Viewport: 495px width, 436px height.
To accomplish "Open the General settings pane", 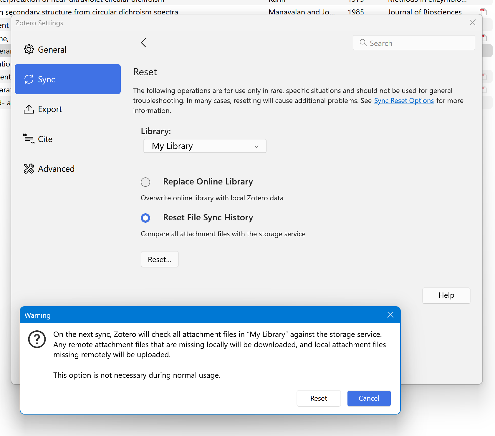I will [x=68, y=49].
